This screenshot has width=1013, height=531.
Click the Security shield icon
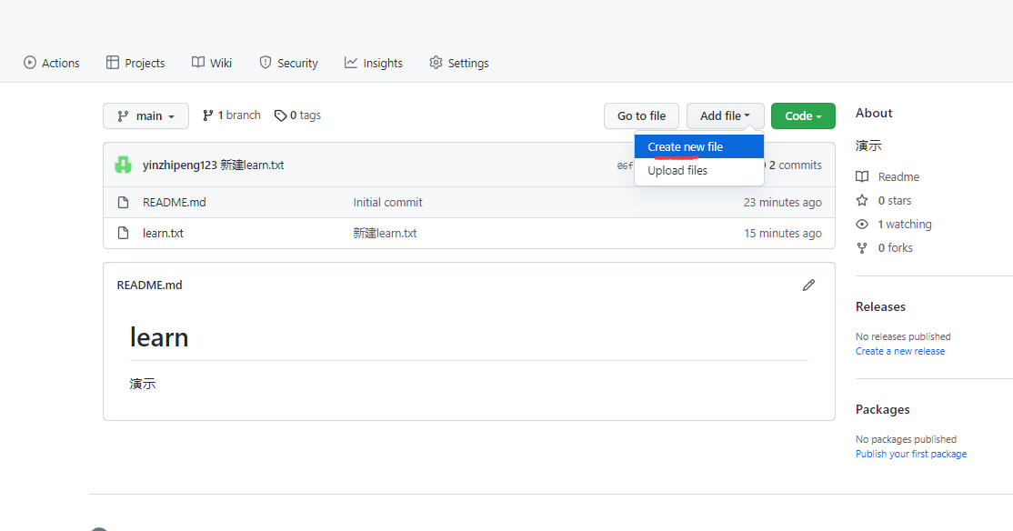click(x=265, y=62)
